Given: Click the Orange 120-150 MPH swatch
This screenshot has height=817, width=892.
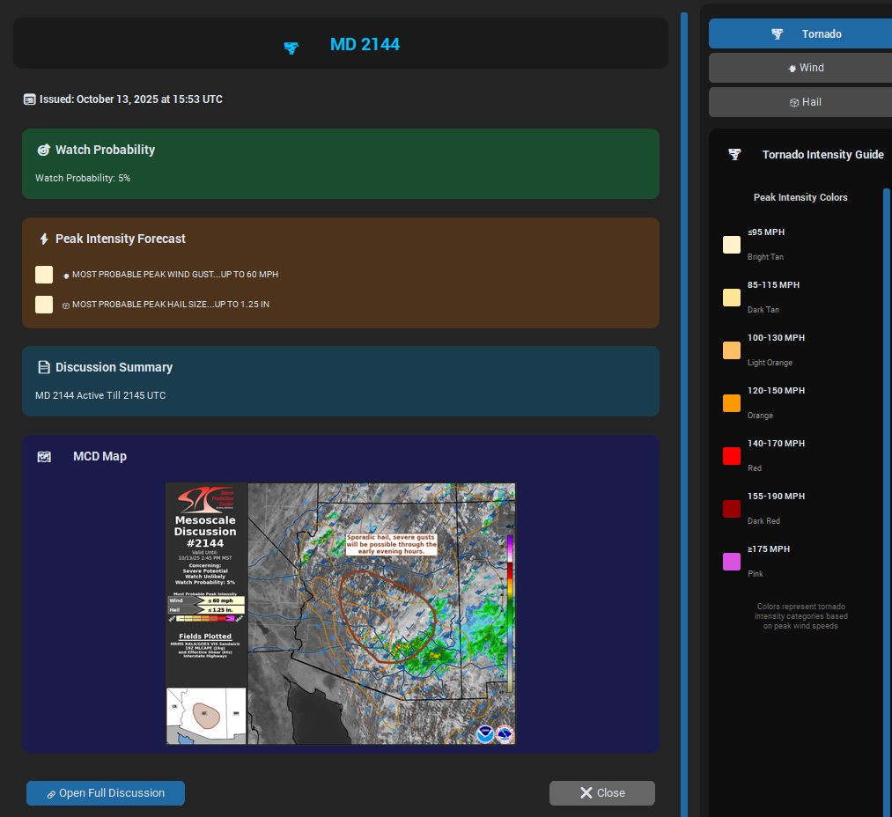Looking at the screenshot, I should pyautogui.click(x=732, y=403).
